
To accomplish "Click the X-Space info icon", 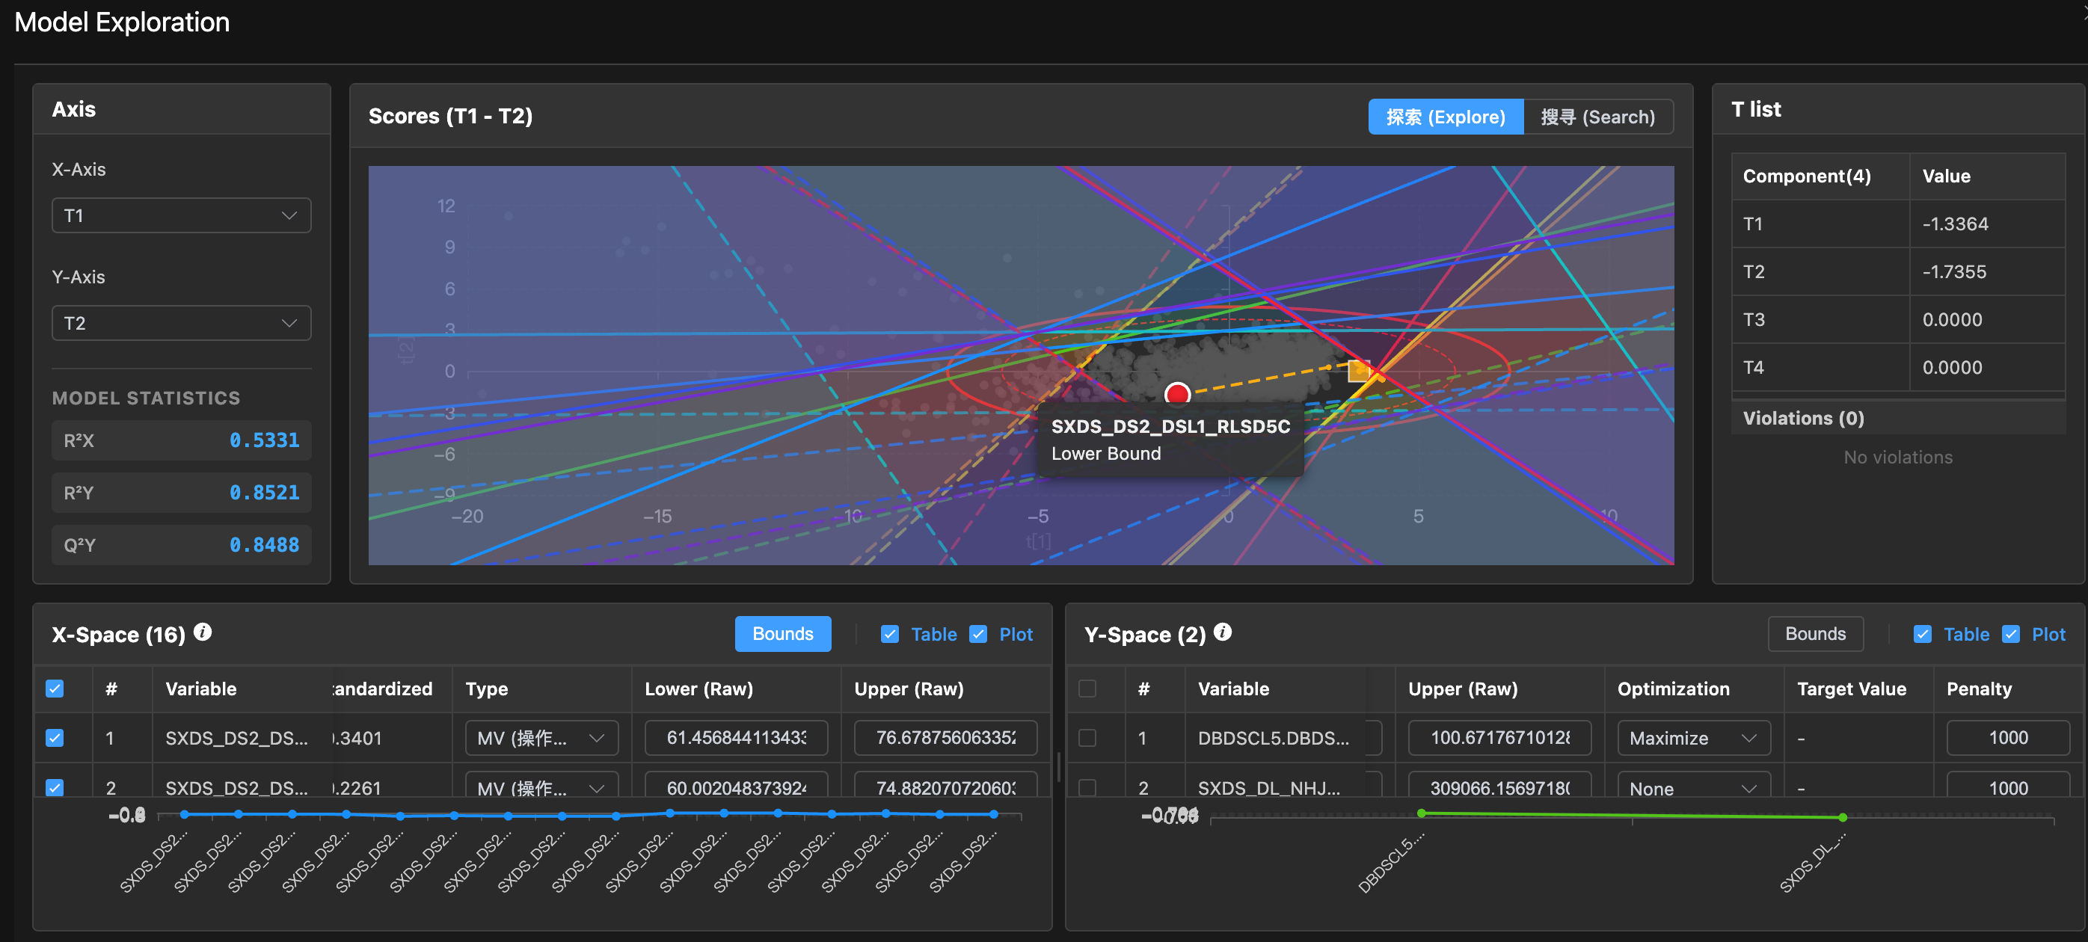I will [x=203, y=632].
